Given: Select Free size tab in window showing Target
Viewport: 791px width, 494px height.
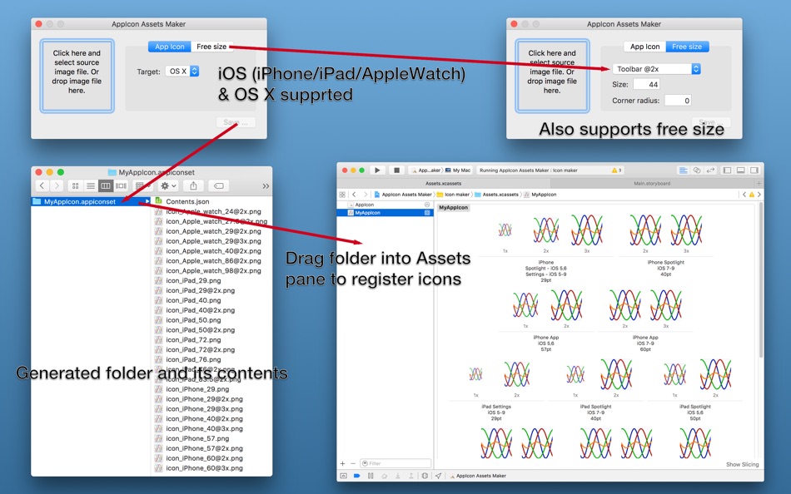Looking at the screenshot, I should 211,47.
